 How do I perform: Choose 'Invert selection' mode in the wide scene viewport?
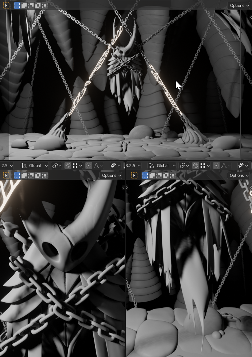click(38, 5)
